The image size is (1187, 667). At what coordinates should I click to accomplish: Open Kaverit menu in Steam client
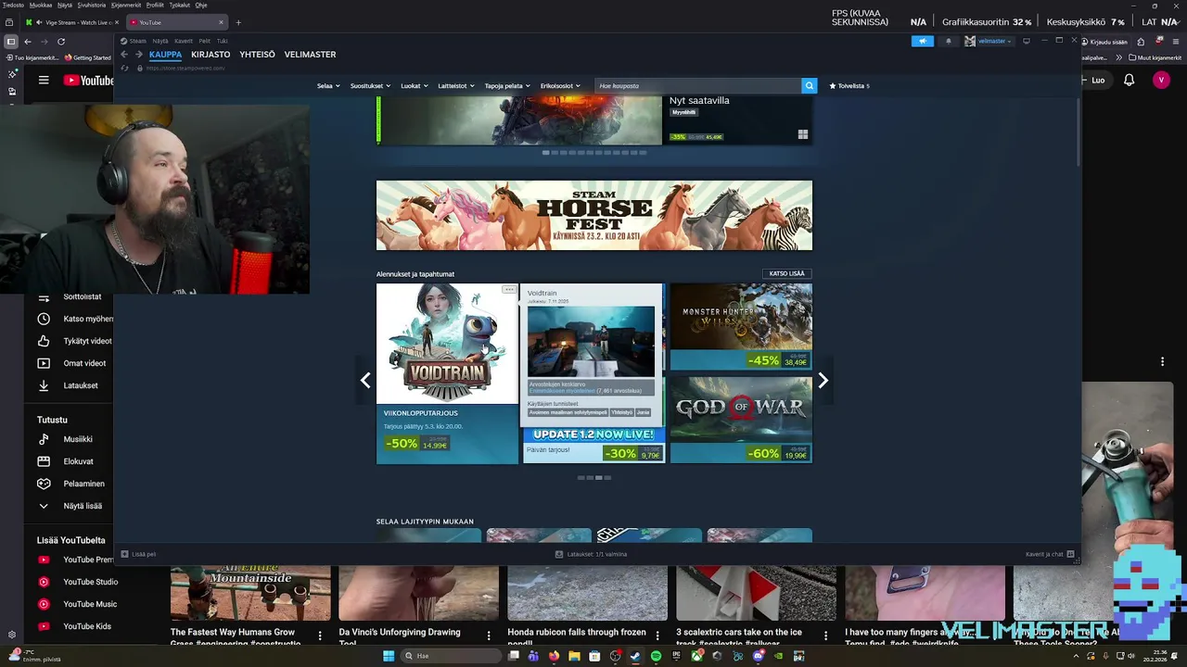point(184,41)
